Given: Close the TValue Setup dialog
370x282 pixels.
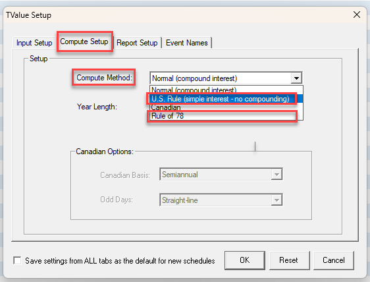Looking at the screenshot, I should 357,14.
